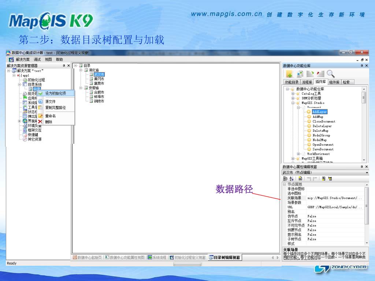Collapse the 节点属性 property group

tap(284, 184)
